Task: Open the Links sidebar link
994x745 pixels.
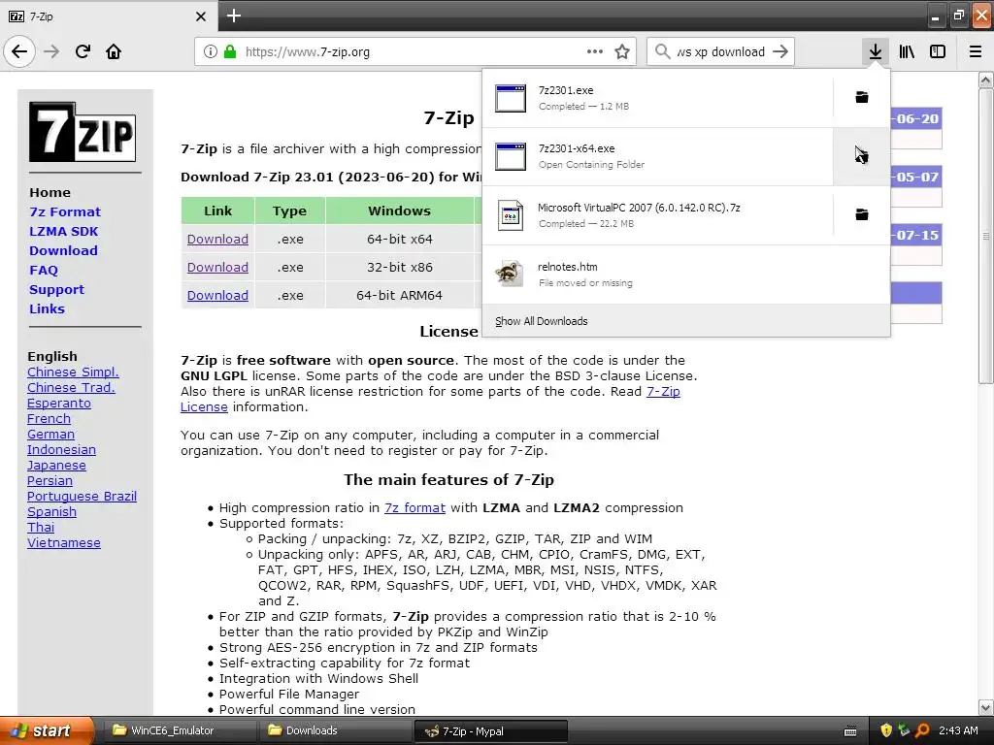Action: pos(47,309)
